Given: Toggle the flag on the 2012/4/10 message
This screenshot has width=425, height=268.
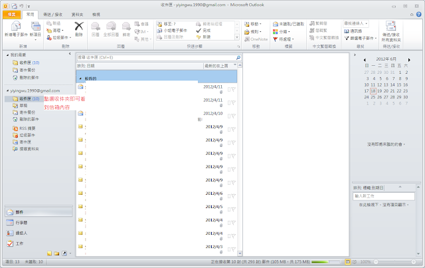Looking at the screenshot, I should [233, 116].
